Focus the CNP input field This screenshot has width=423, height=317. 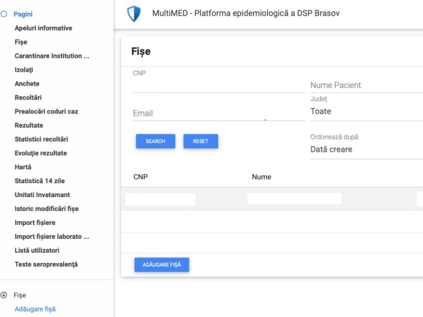219,85
